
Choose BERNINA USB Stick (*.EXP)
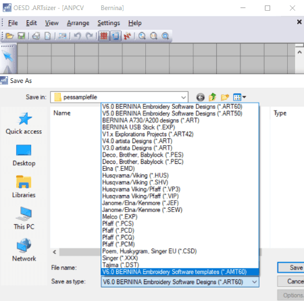coord(180,127)
